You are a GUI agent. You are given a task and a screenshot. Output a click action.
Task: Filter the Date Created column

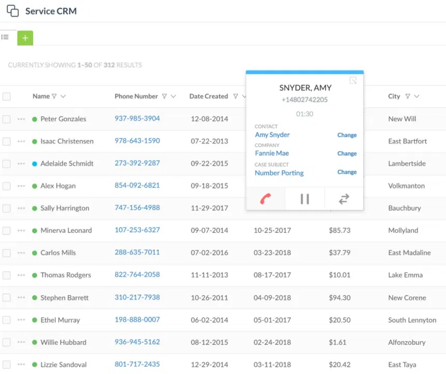[x=235, y=96]
